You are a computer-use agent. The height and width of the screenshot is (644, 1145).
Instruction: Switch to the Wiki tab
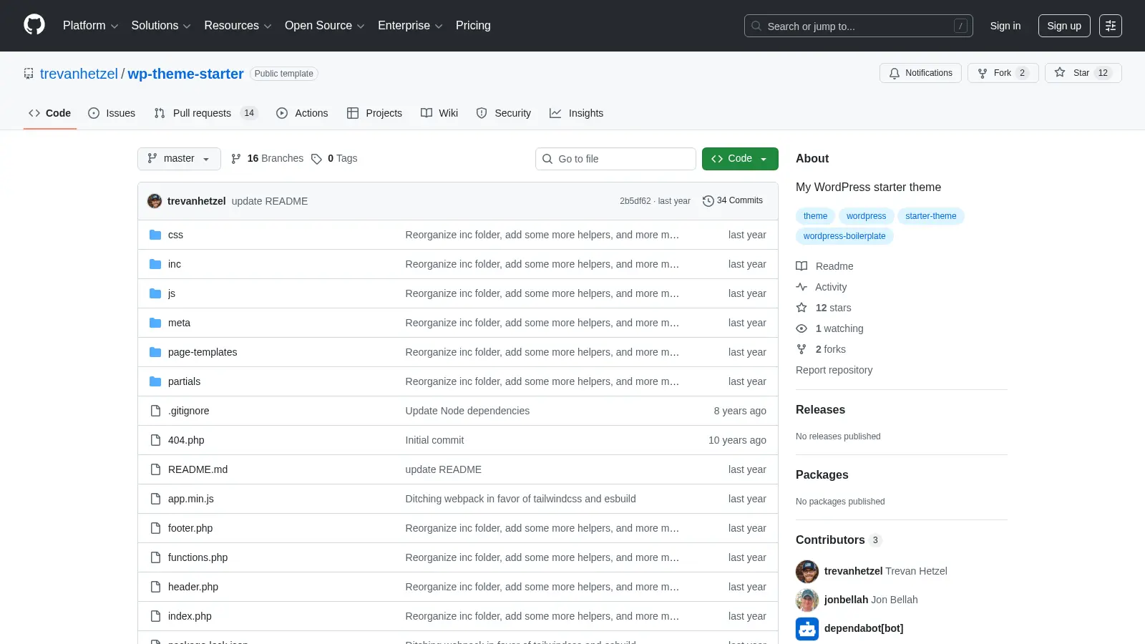click(439, 113)
